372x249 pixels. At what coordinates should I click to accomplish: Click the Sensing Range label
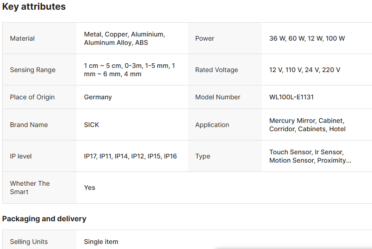tap(32, 70)
